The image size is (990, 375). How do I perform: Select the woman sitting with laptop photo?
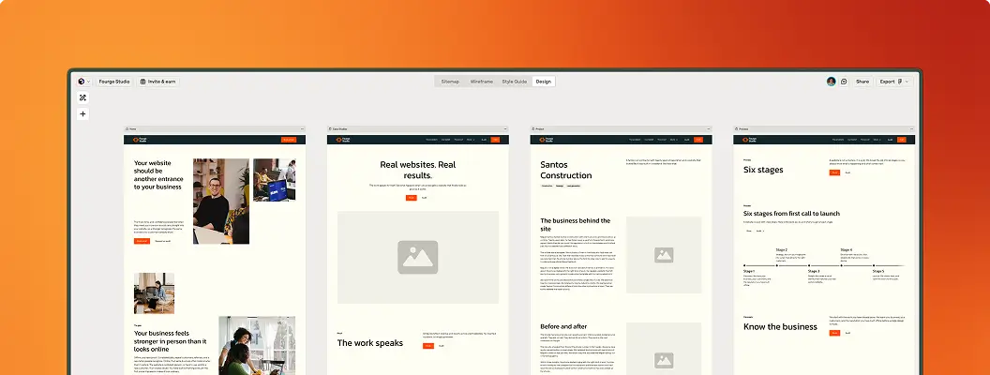pos(154,292)
